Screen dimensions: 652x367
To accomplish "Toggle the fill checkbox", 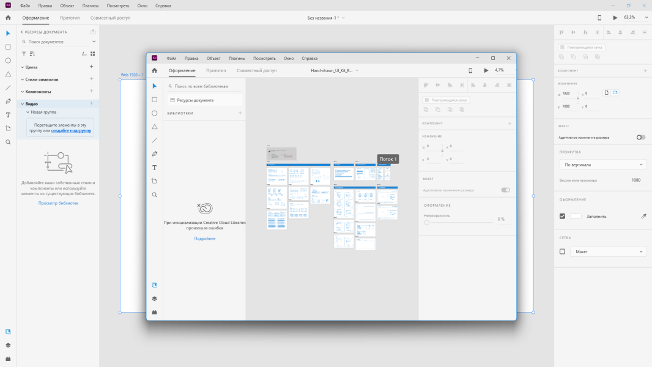I will [562, 216].
